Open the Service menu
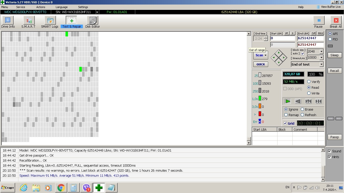Screen dimensions: 344x193 (x=21, y=7)
